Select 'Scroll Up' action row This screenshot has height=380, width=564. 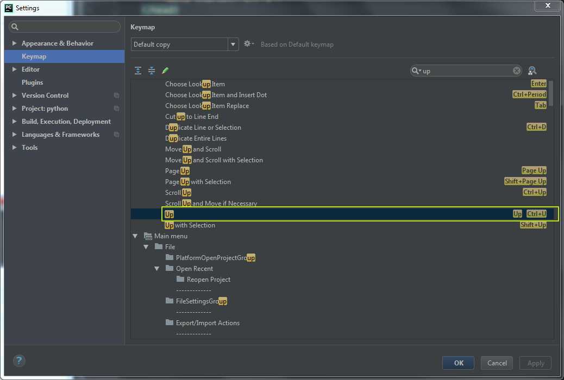[x=178, y=192]
